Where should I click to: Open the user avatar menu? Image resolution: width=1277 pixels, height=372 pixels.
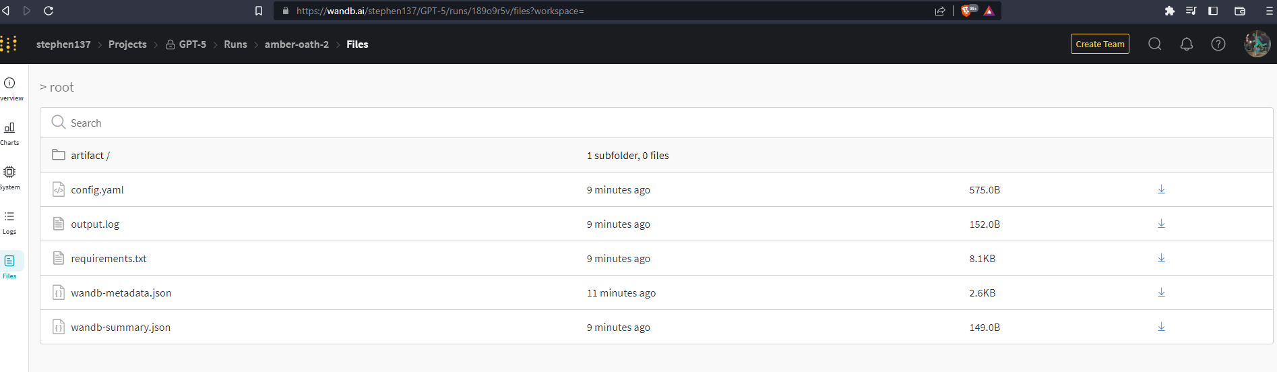[1257, 44]
